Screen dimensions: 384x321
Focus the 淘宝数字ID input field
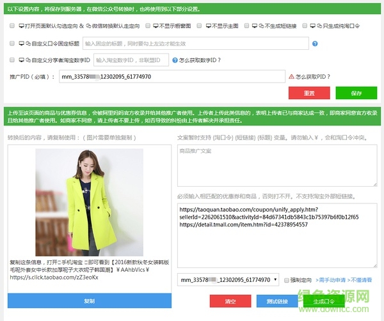click(x=131, y=60)
